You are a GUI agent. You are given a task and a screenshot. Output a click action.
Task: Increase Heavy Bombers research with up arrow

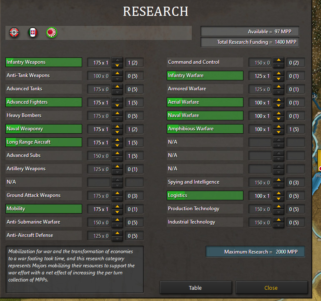click(x=117, y=113)
